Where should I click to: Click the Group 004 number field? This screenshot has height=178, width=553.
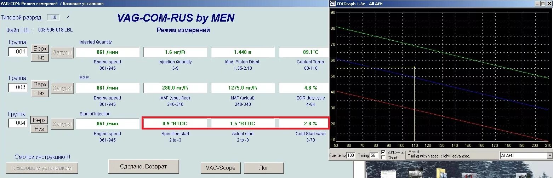[18, 124]
